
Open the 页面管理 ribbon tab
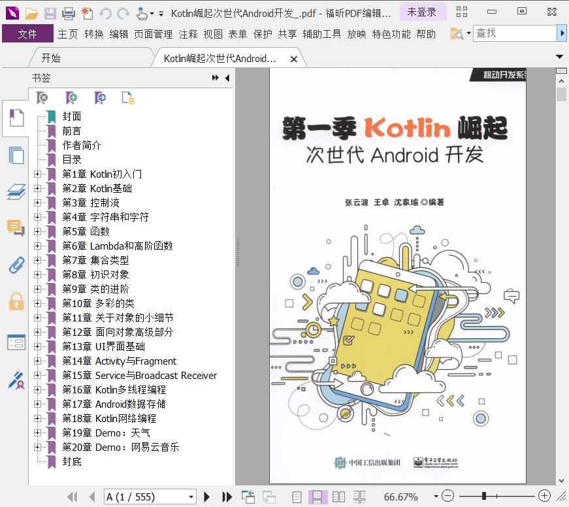pos(153,34)
